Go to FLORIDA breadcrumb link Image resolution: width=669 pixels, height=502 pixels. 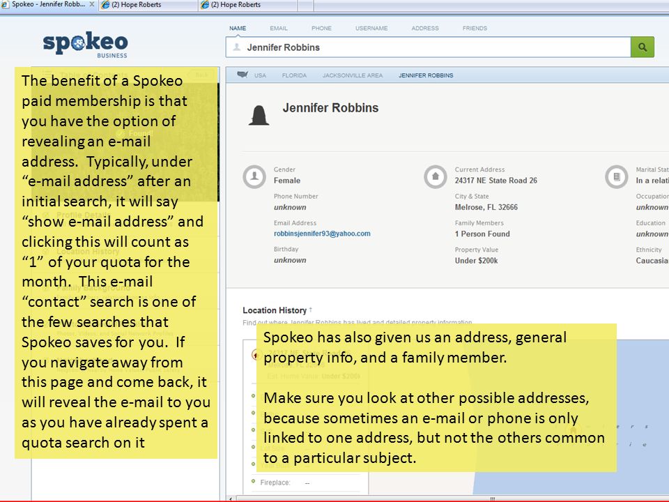tap(294, 75)
